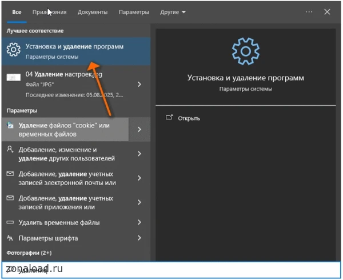This screenshot has height=280, width=343.
Task: Click the font icon beside Параметры шрифта
Action: tap(10, 238)
